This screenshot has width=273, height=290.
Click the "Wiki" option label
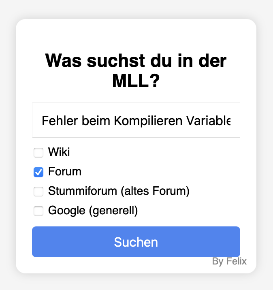pos(59,152)
